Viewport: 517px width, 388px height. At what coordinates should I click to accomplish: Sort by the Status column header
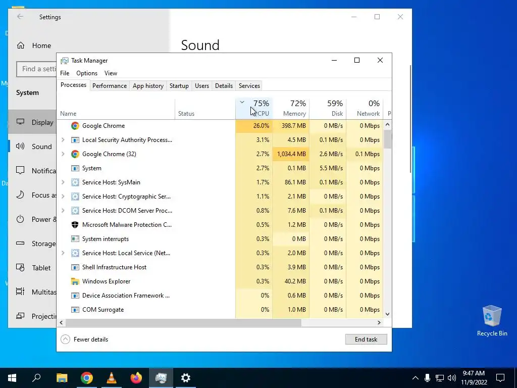tap(205, 109)
